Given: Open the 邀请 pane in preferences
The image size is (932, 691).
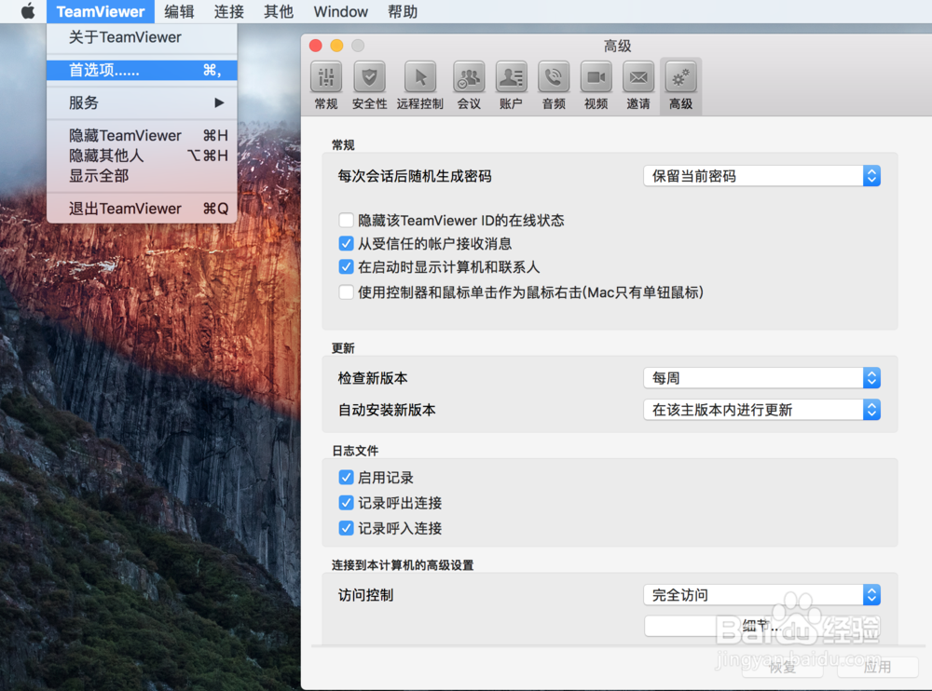Looking at the screenshot, I should pyautogui.click(x=637, y=86).
